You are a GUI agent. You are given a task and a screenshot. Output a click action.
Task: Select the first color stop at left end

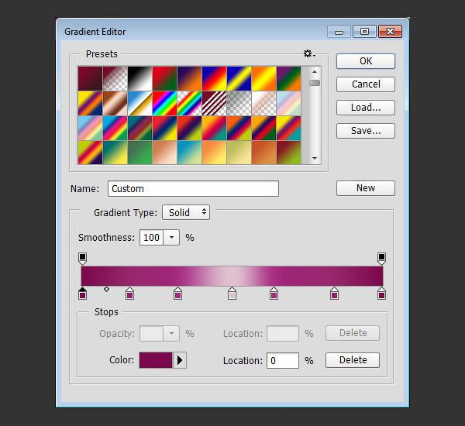click(82, 294)
